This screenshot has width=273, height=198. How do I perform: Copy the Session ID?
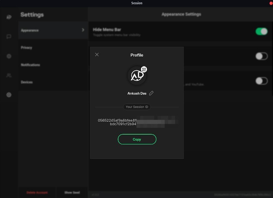[137, 139]
